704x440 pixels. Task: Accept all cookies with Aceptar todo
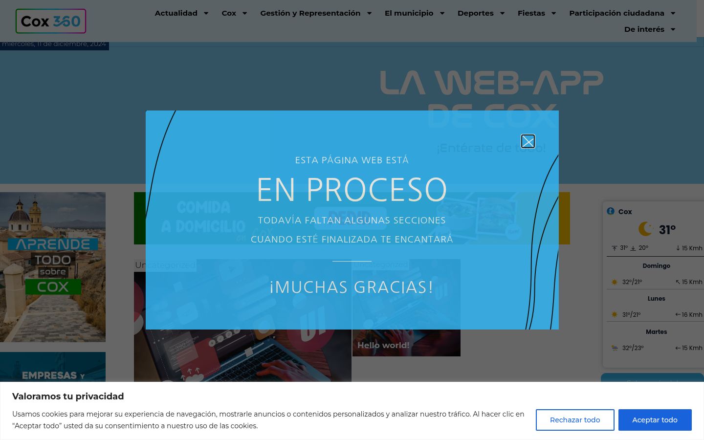pos(655,420)
